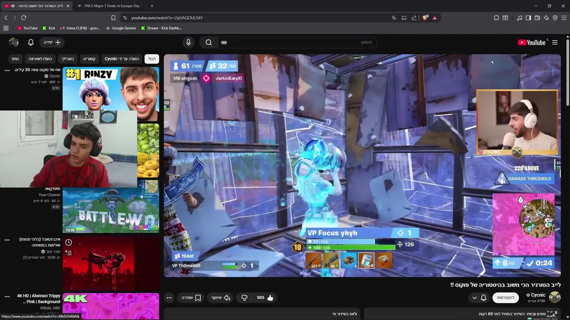
Task: Open the Leo AI sparkle icon
Action: click(546, 18)
